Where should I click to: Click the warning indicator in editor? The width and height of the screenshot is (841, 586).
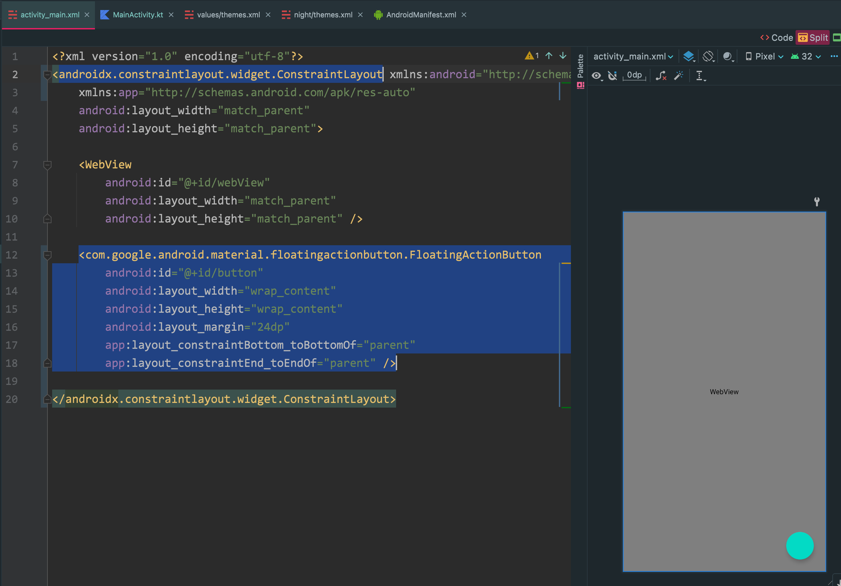531,56
